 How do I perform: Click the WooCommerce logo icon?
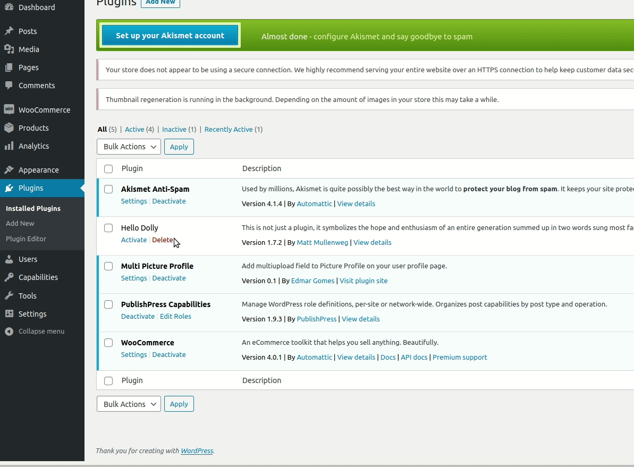[9, 109]
